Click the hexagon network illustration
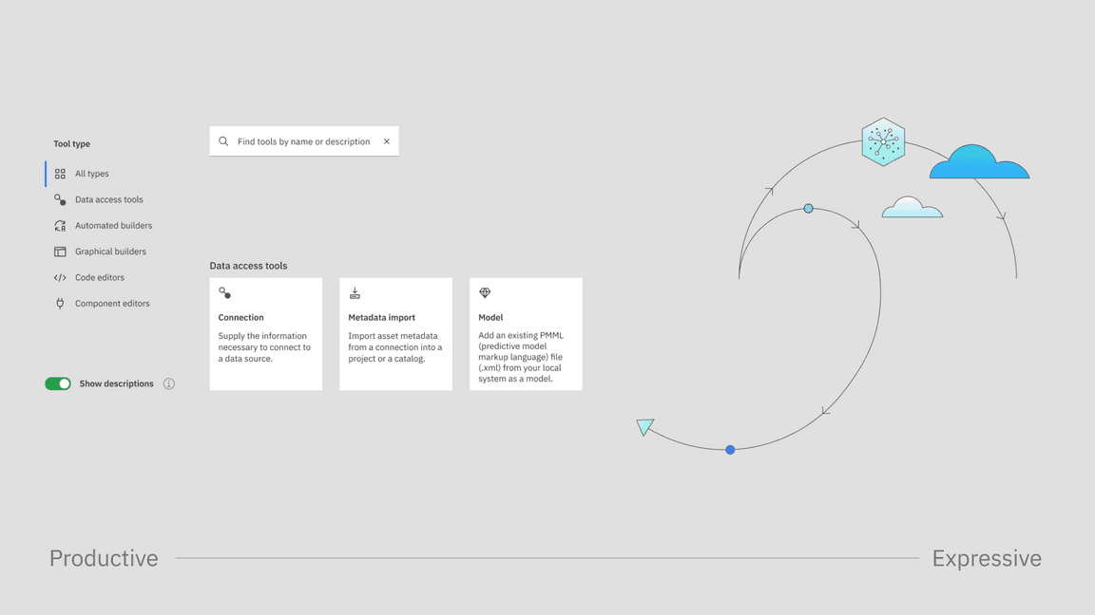The height and width of the screenshot is (615, 1095). (x=883, y=141)
